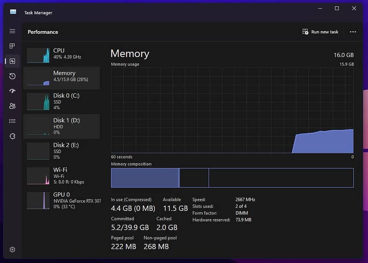Open the three-dot more options menu
Image resolution: width=368 pixels, height=263 pixels.
point(353,32)
